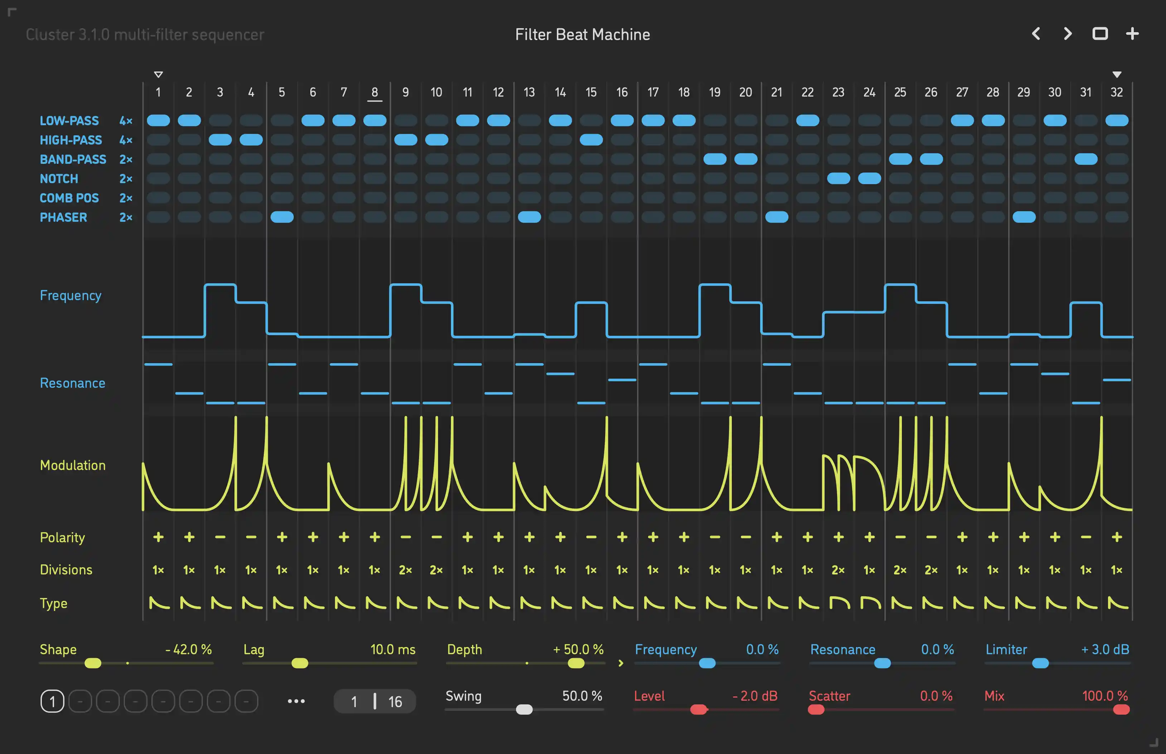
Task: Toggle the Polarity minus sign at step 31
Action: (1086, 537)
